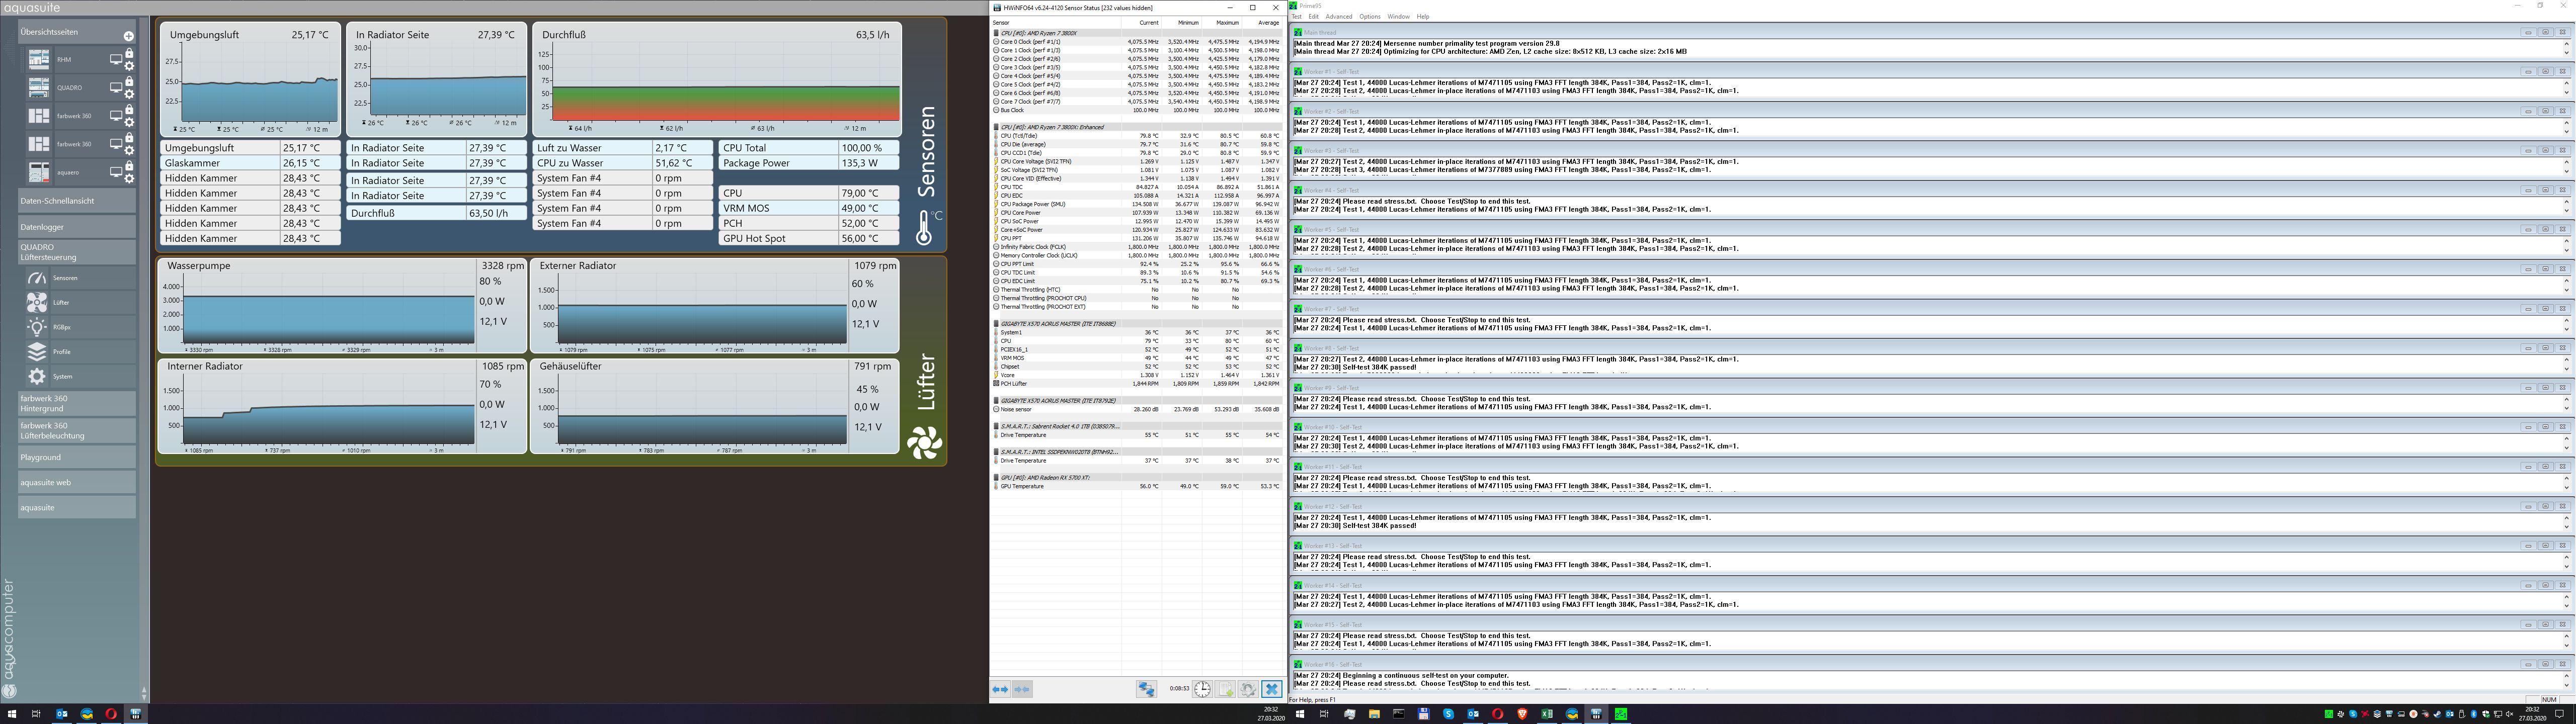Image resolution: width=2576 pixels, height=724 pixels.
Task: Open Prime95 Test menu
Action: [1297, 17]
